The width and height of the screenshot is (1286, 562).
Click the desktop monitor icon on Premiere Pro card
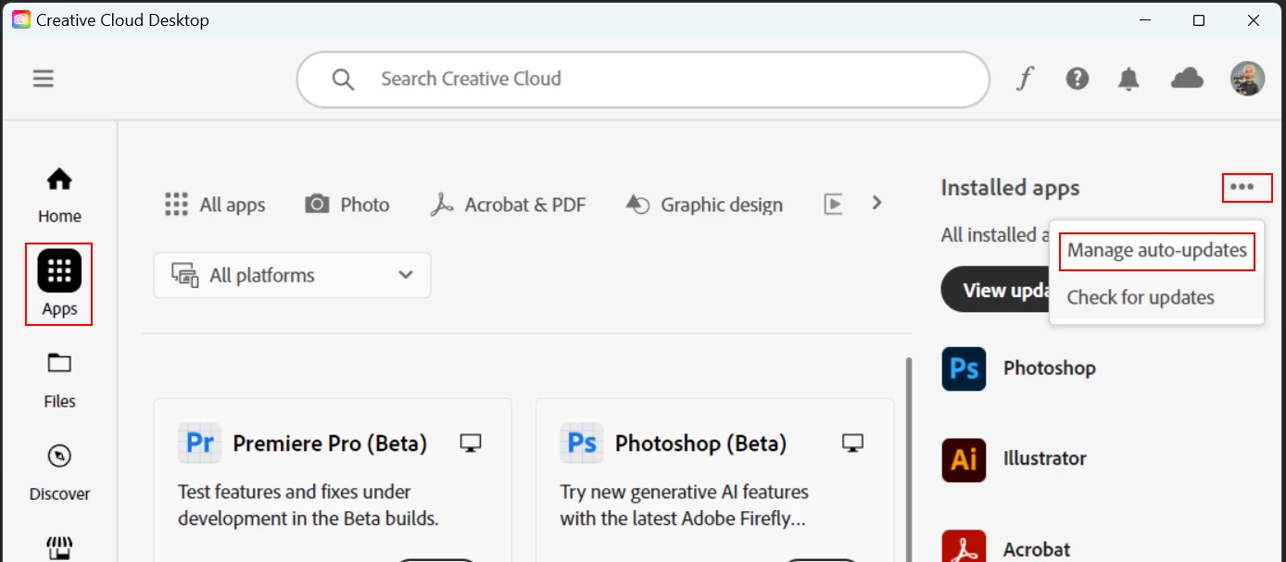471,443
